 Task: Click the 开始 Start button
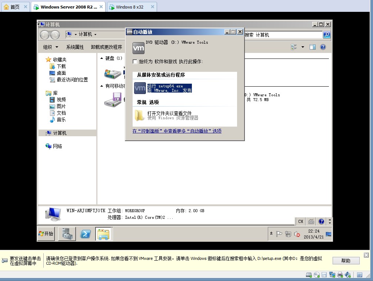click(x=46, y=234)
